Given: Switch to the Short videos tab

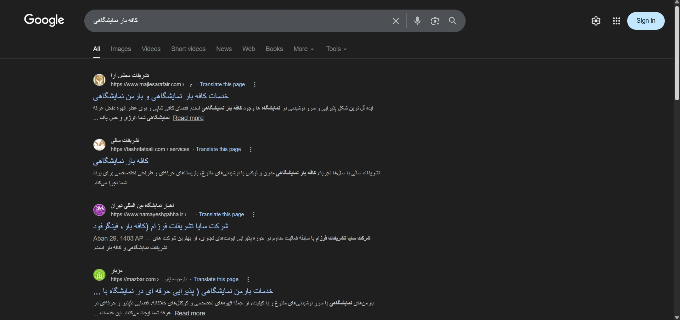Looking at the screenshot, I should click(188, 49).
